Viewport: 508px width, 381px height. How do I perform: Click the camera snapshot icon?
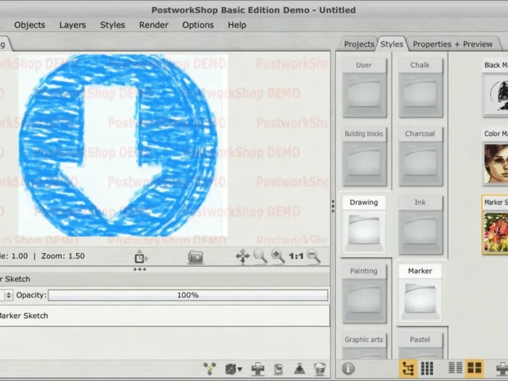196,257
